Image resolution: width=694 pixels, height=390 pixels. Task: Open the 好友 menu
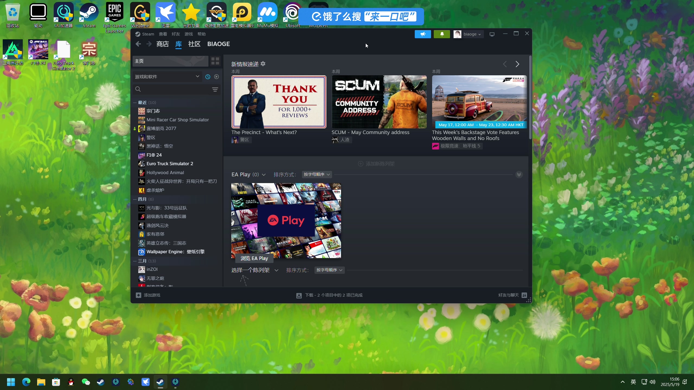coord(176,34)
